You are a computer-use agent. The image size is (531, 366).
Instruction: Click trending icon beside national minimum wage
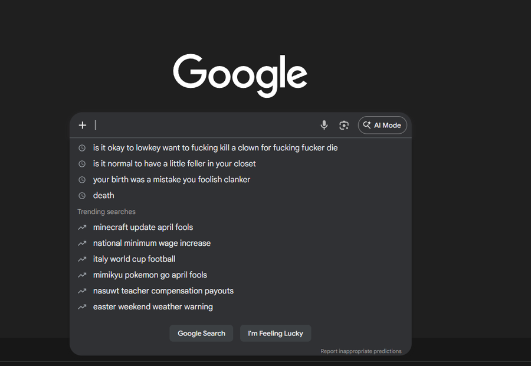82,243
